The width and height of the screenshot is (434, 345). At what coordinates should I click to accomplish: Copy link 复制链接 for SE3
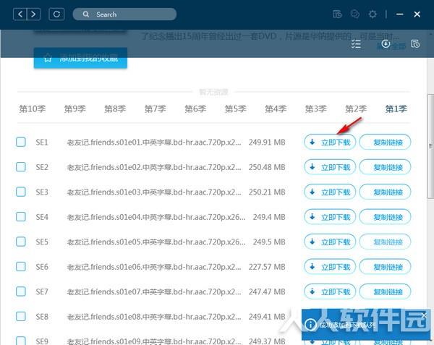(x=385, y=192)
